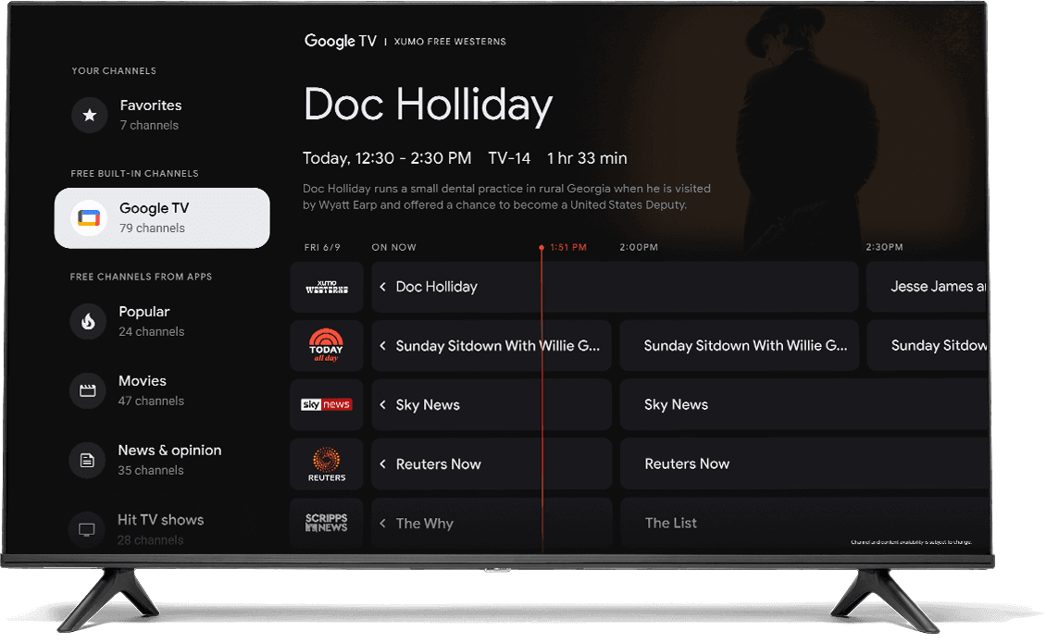Select The Why program on Scripps News

tap(492, 523)
